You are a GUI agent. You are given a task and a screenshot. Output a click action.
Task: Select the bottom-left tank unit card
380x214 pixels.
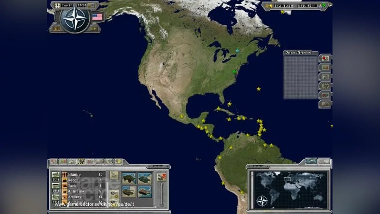(129, 192)
